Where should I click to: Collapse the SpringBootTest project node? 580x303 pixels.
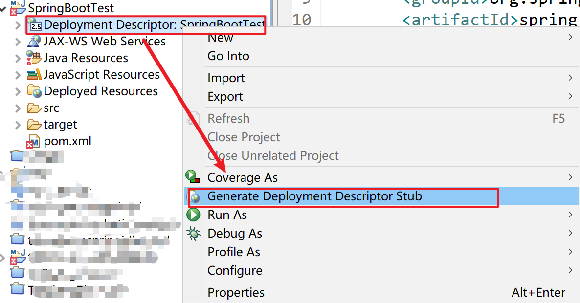coord(3,8)
